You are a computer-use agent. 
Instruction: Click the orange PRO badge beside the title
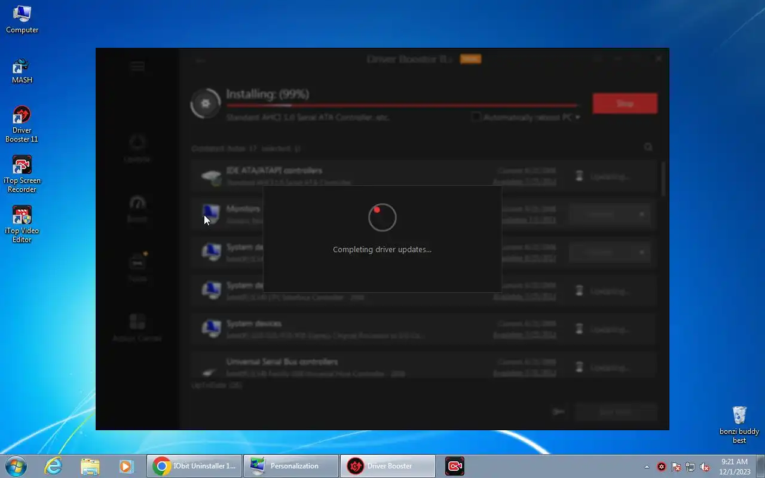click(x=470, y=59)
